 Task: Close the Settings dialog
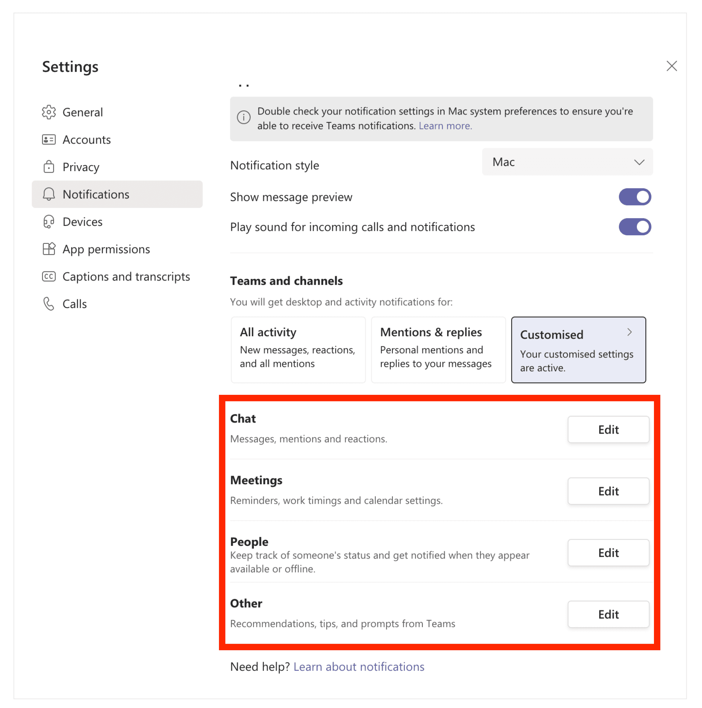click(x=671, y=66)
